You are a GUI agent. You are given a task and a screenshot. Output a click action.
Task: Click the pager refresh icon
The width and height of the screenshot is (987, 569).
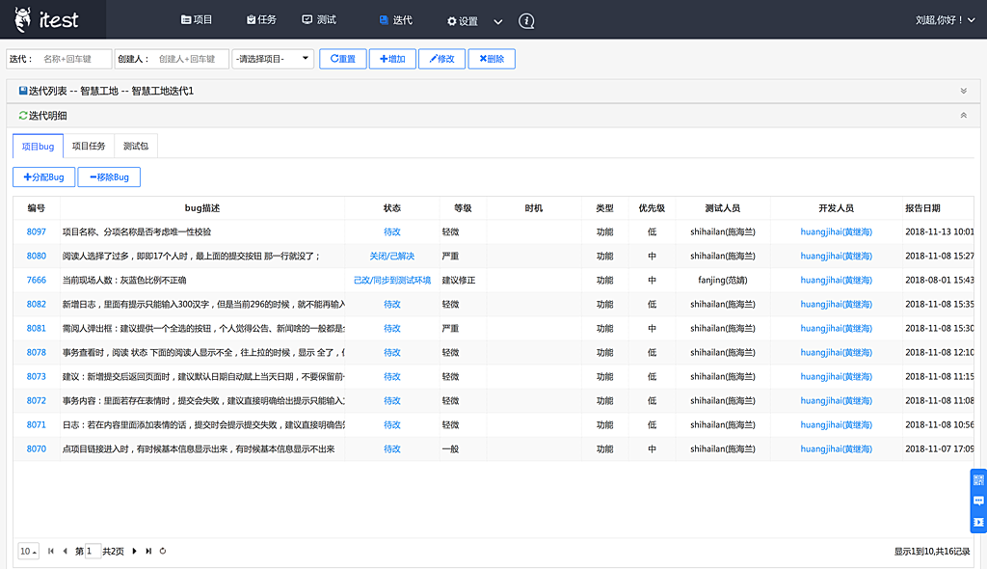(162, 551)
